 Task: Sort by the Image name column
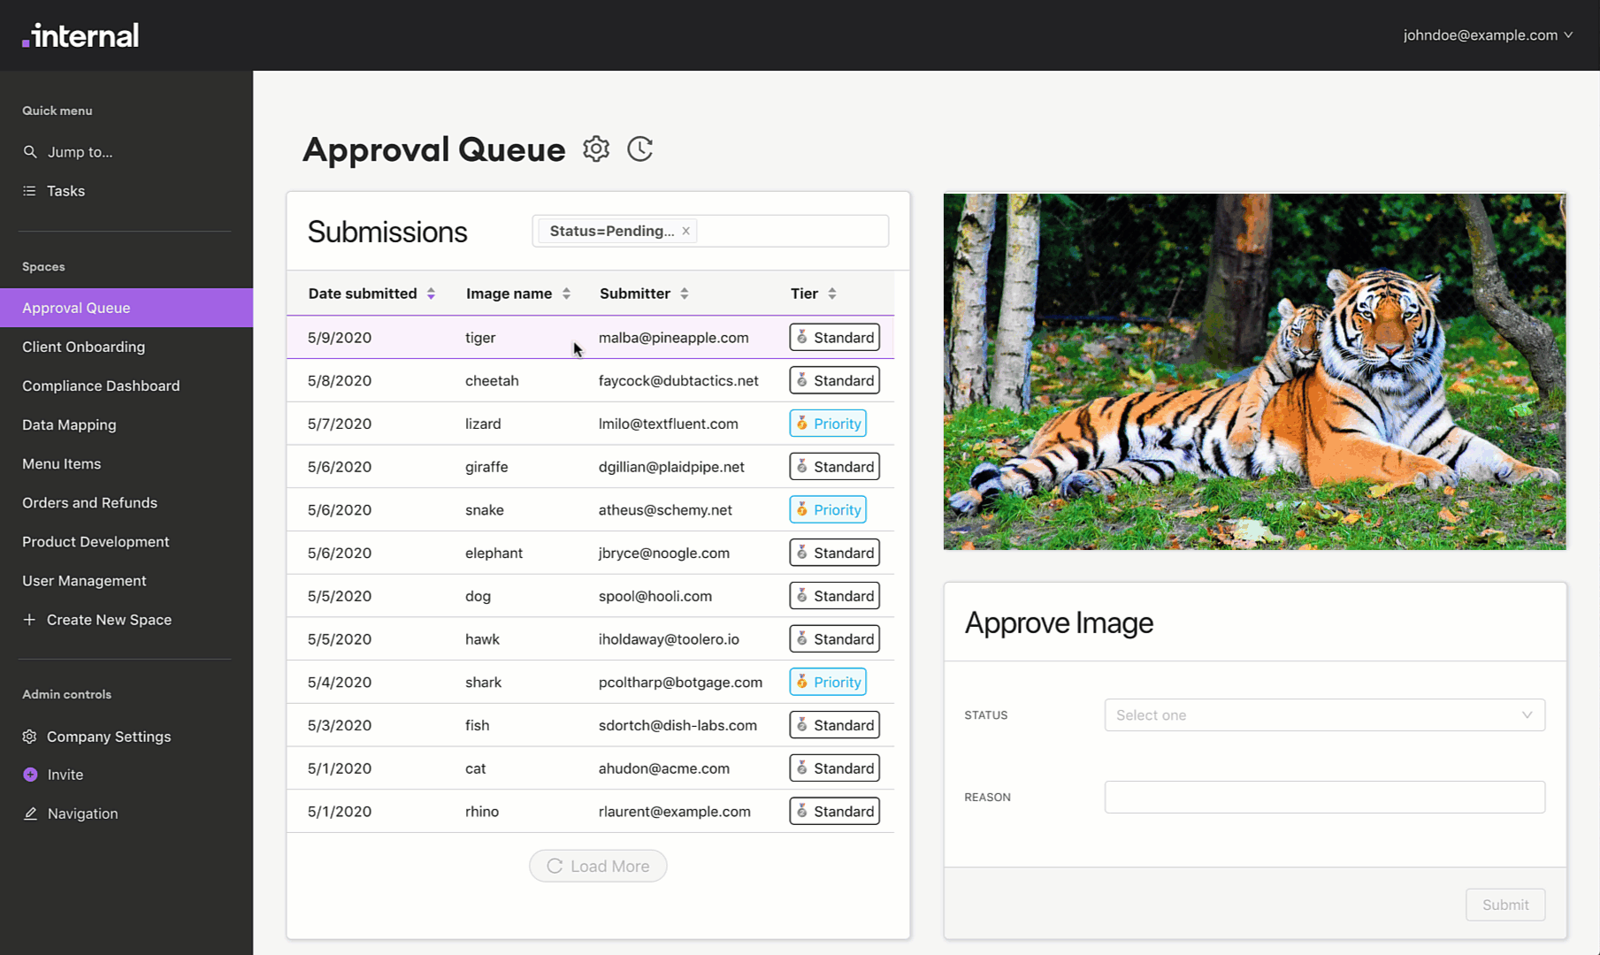coord(566,294)
